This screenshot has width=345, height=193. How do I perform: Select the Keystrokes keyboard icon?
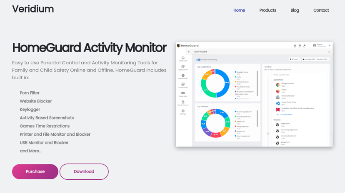183,93
